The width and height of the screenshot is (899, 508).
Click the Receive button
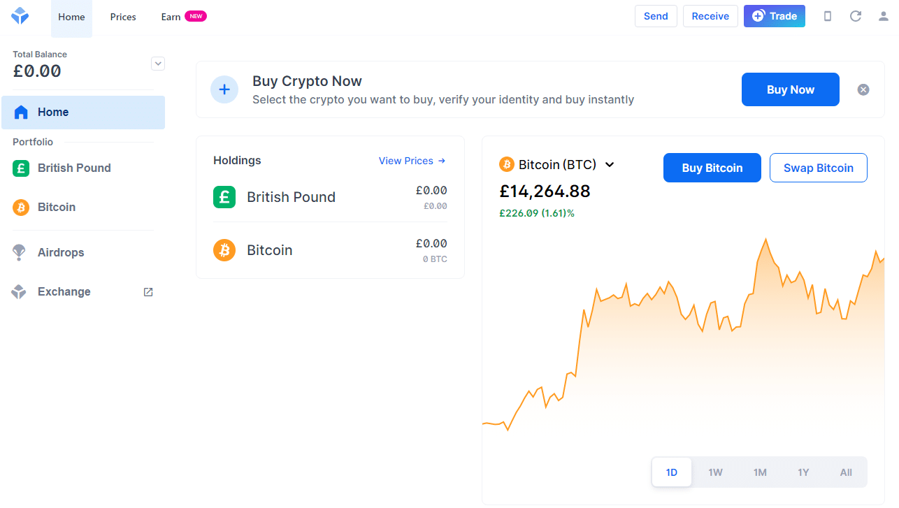click(710, 16)
